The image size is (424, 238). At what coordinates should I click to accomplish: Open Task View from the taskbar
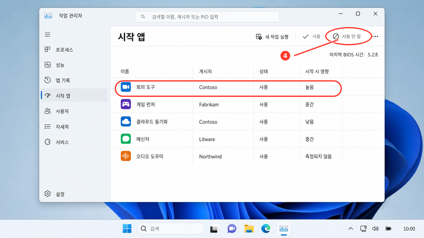[214, 229]
